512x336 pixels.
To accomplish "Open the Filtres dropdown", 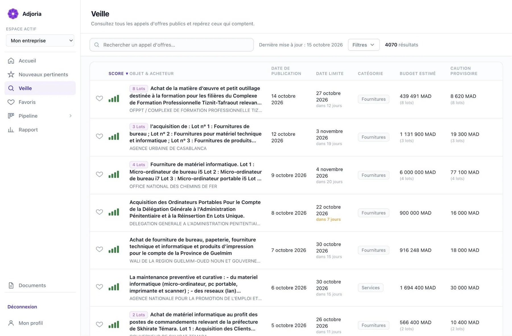I will [364, 45].
